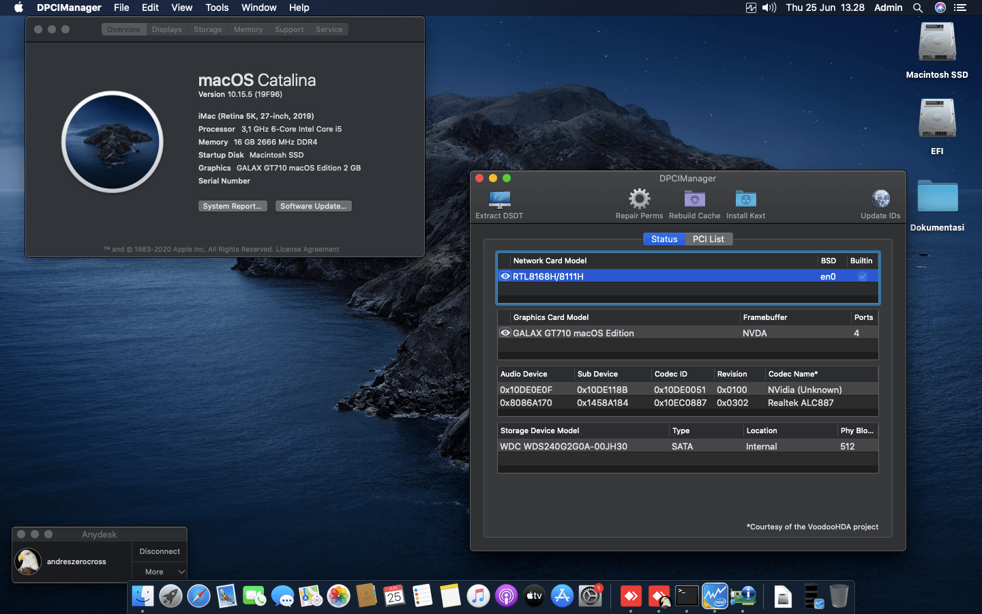
Task: Open the Rebuild Cache tool
Action: tap(694, 197)
